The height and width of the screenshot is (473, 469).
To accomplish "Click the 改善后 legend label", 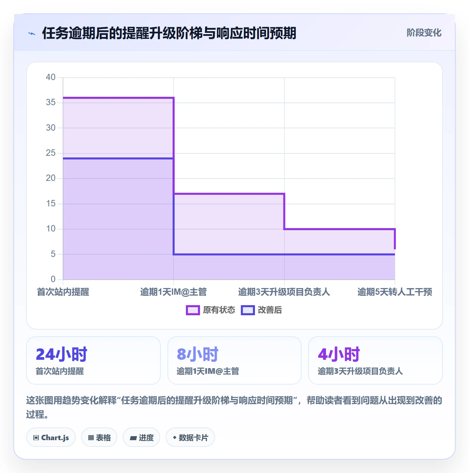I will click(270, 310).
